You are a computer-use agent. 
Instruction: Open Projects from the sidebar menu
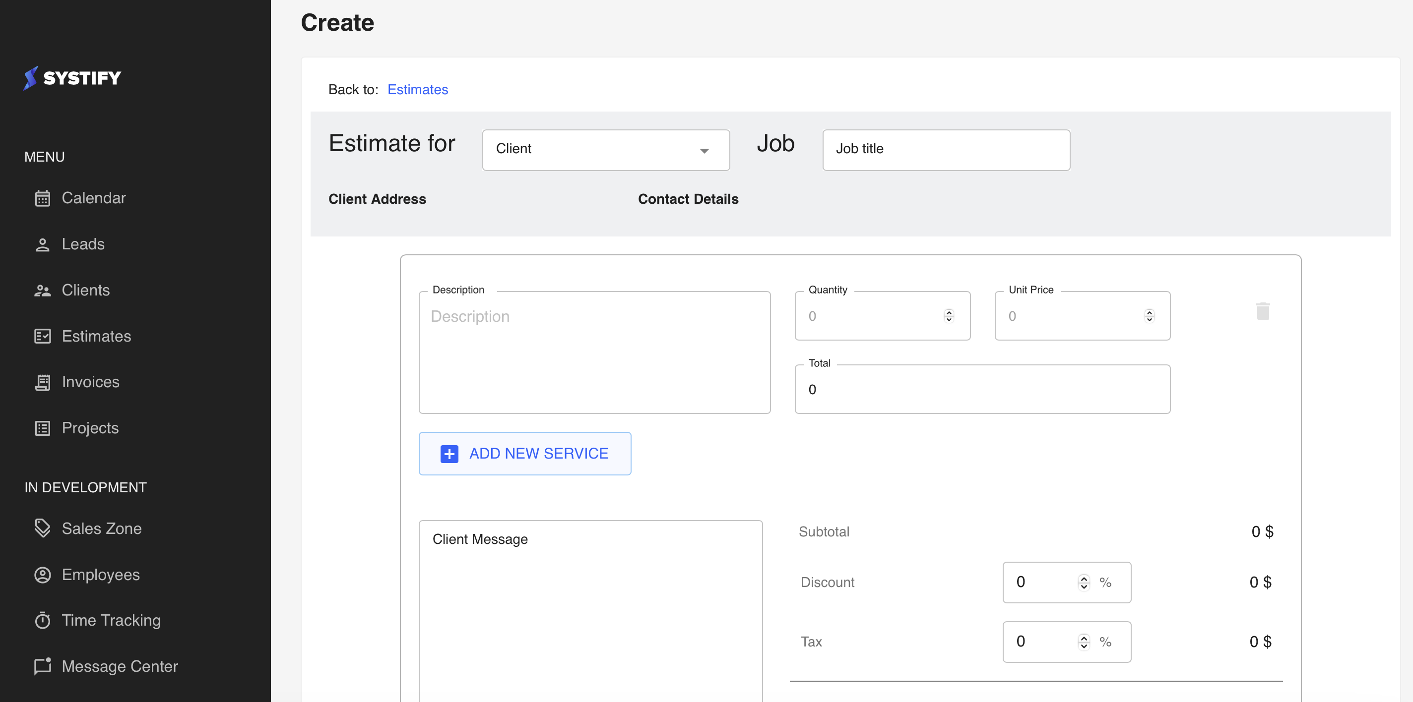pos(90,428)
